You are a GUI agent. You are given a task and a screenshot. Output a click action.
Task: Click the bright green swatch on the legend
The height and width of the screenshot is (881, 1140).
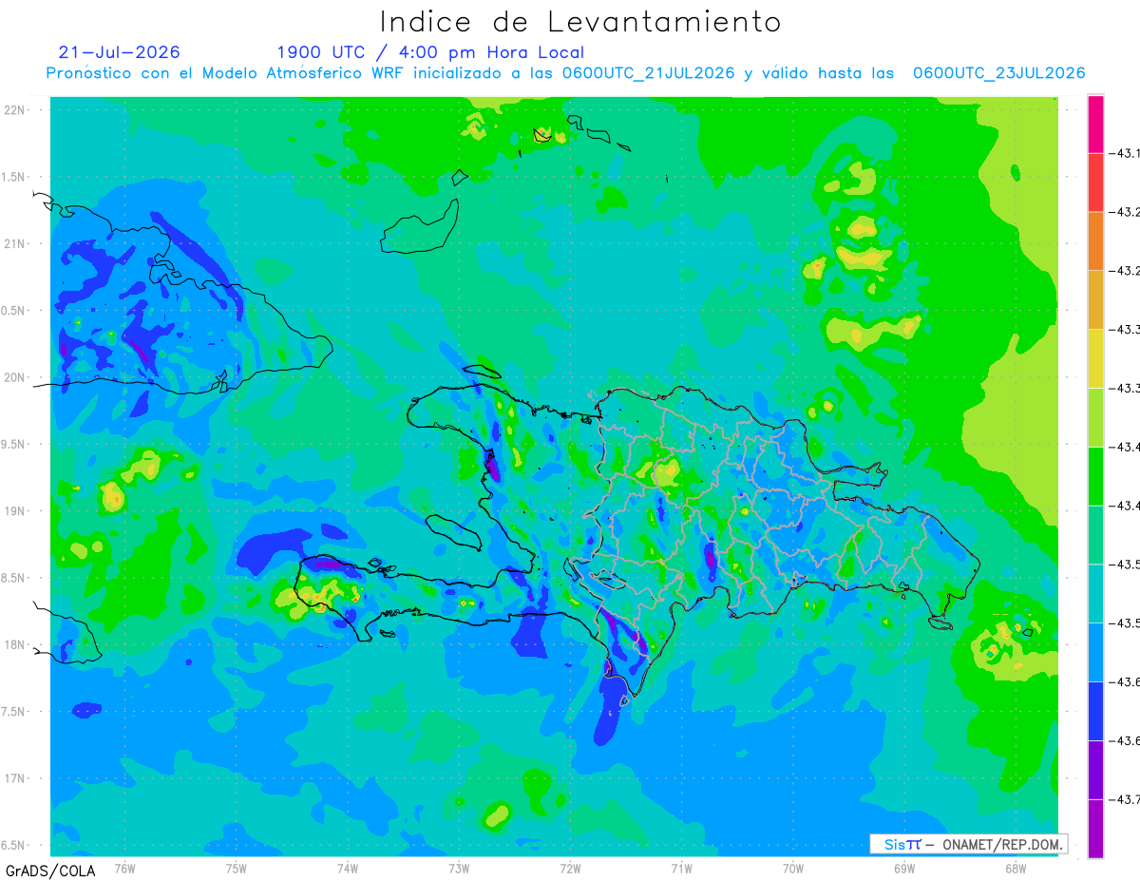[x=1095, y=476]
